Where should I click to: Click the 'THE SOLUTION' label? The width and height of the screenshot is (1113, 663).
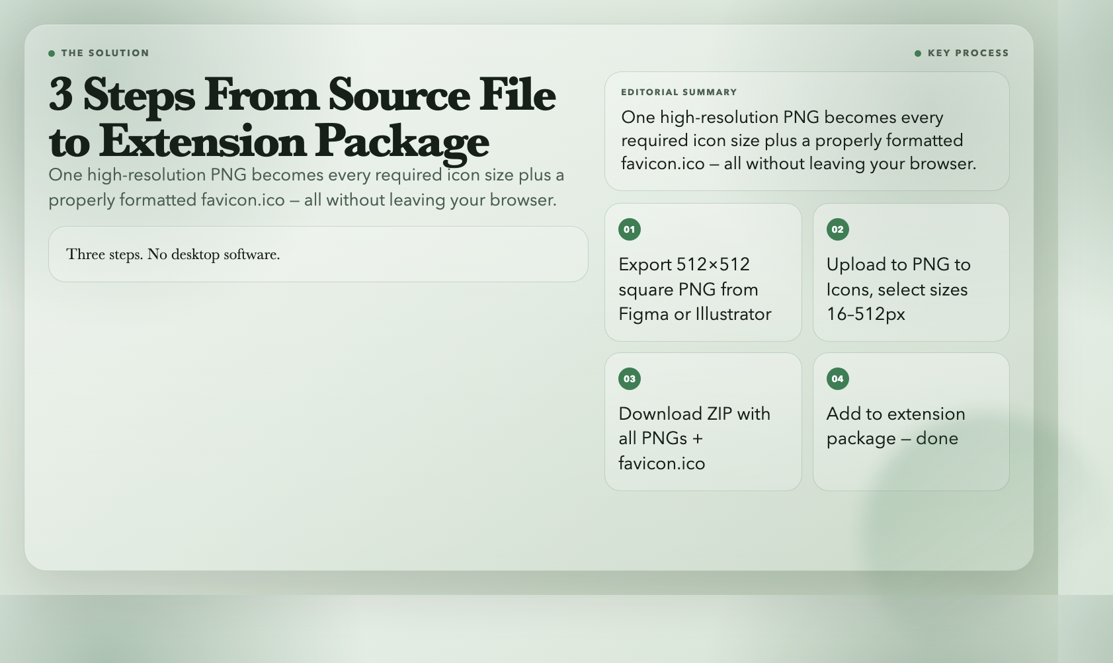[x=105, y=53]
